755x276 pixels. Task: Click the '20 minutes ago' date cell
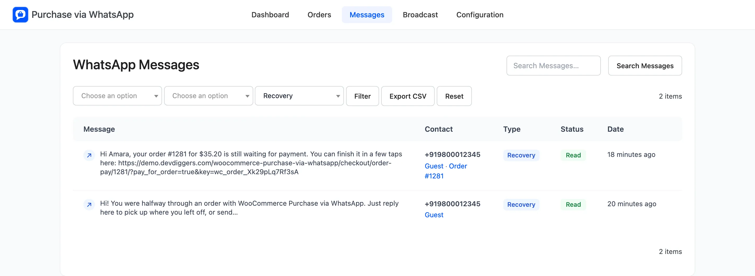[x=632, y=204]
